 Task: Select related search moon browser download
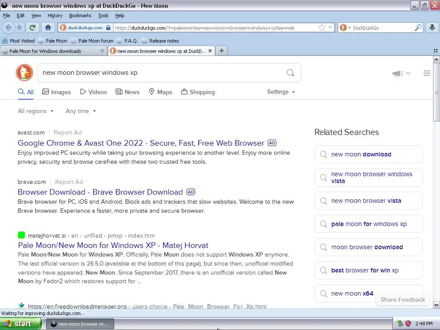click(368, 247)
